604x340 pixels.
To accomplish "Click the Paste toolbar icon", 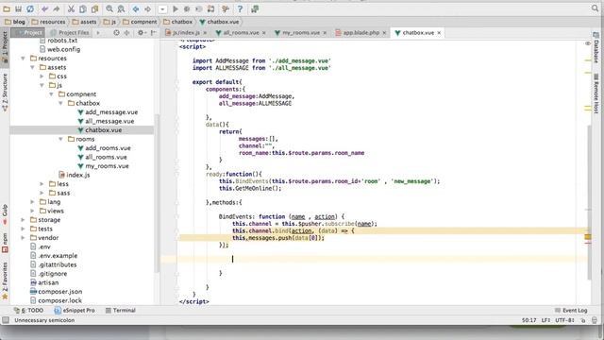I will [94, 8].
